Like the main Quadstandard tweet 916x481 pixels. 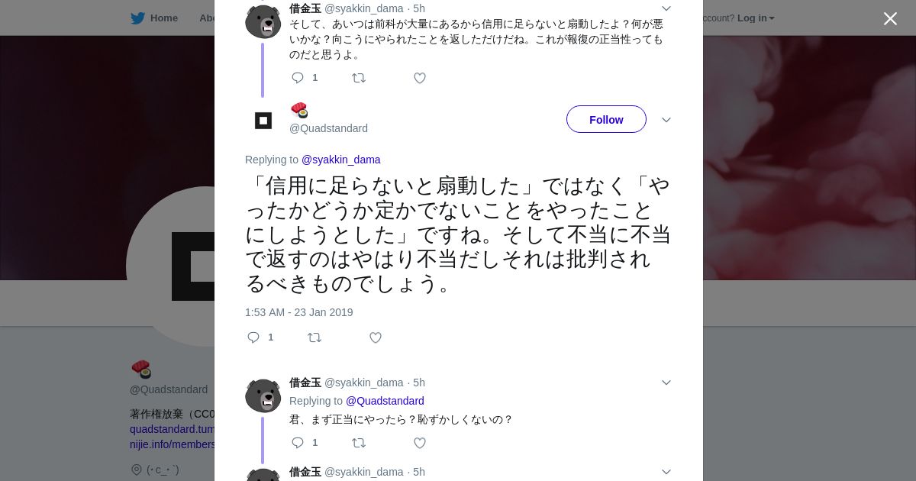[376, 337]
